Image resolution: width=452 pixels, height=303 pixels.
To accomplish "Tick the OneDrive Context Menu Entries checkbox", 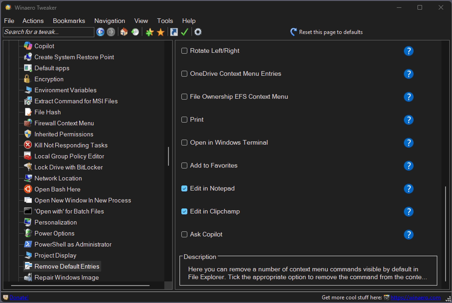I will [185, 74].
